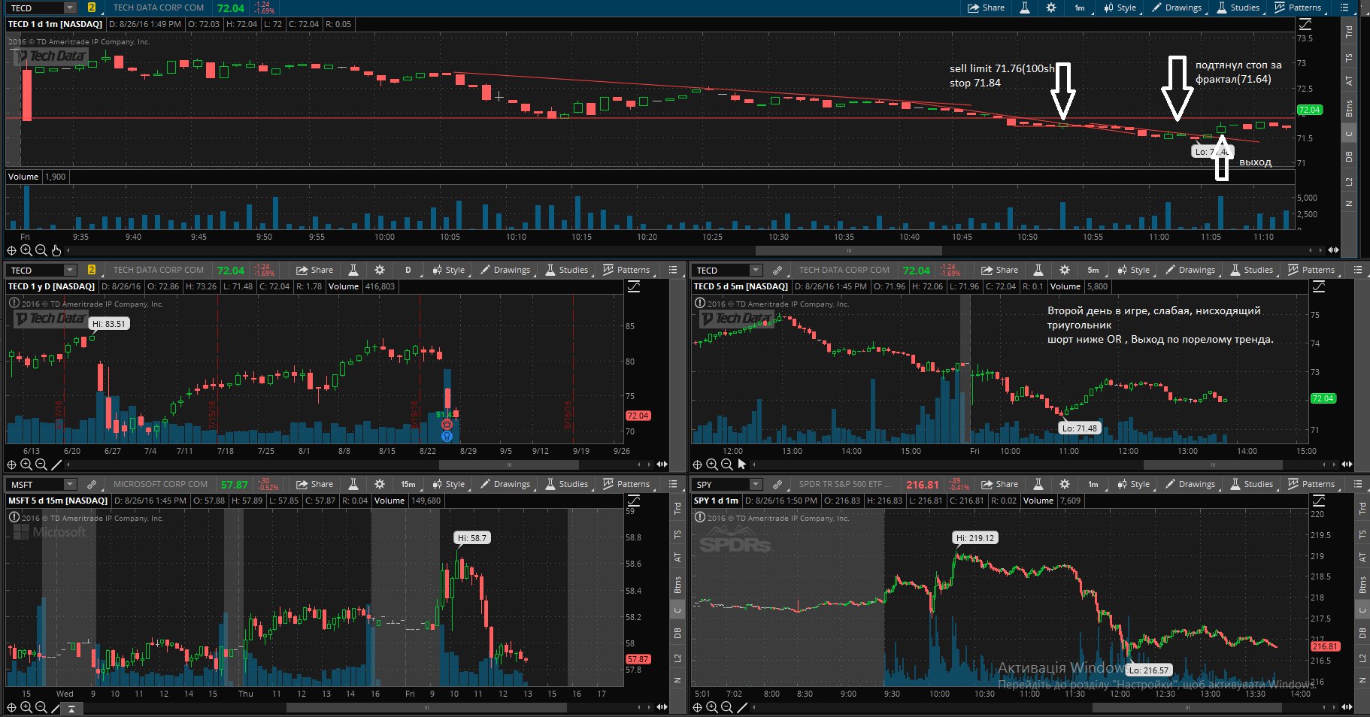Open settings gear in TECD daily chart toolbar

pos(380,270)
